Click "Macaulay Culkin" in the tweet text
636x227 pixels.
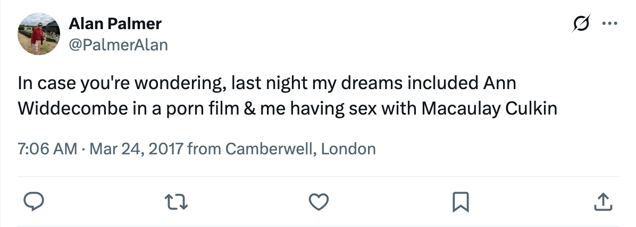[x=489, y=108]
